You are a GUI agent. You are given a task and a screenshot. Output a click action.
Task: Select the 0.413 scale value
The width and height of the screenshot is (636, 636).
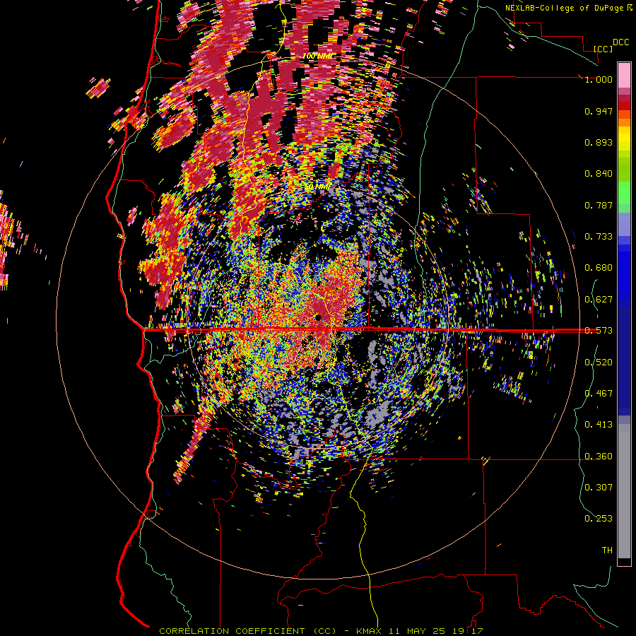click(x=599, y=425)
